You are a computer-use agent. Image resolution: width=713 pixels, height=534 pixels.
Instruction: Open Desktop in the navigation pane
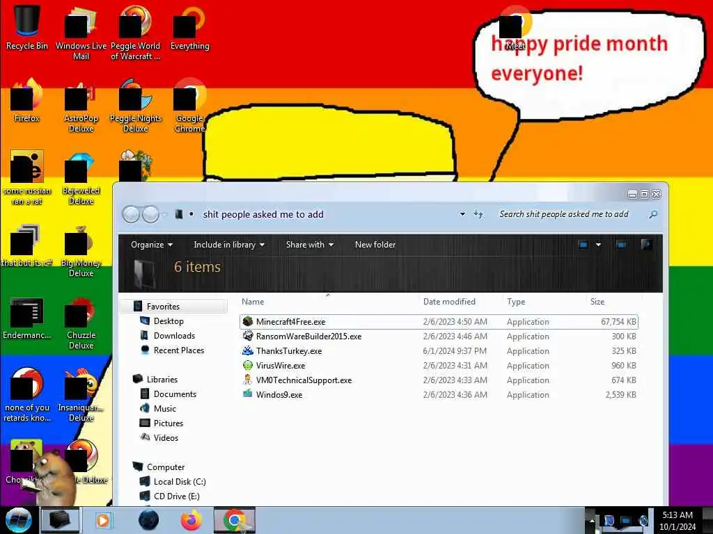(169, 321)
